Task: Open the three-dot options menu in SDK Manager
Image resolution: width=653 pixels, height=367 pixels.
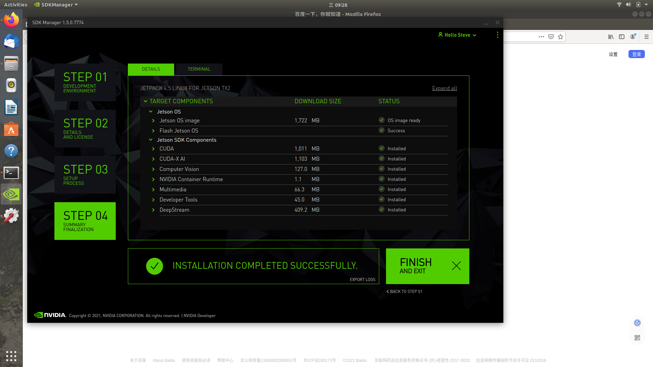Action: [497, 35]
